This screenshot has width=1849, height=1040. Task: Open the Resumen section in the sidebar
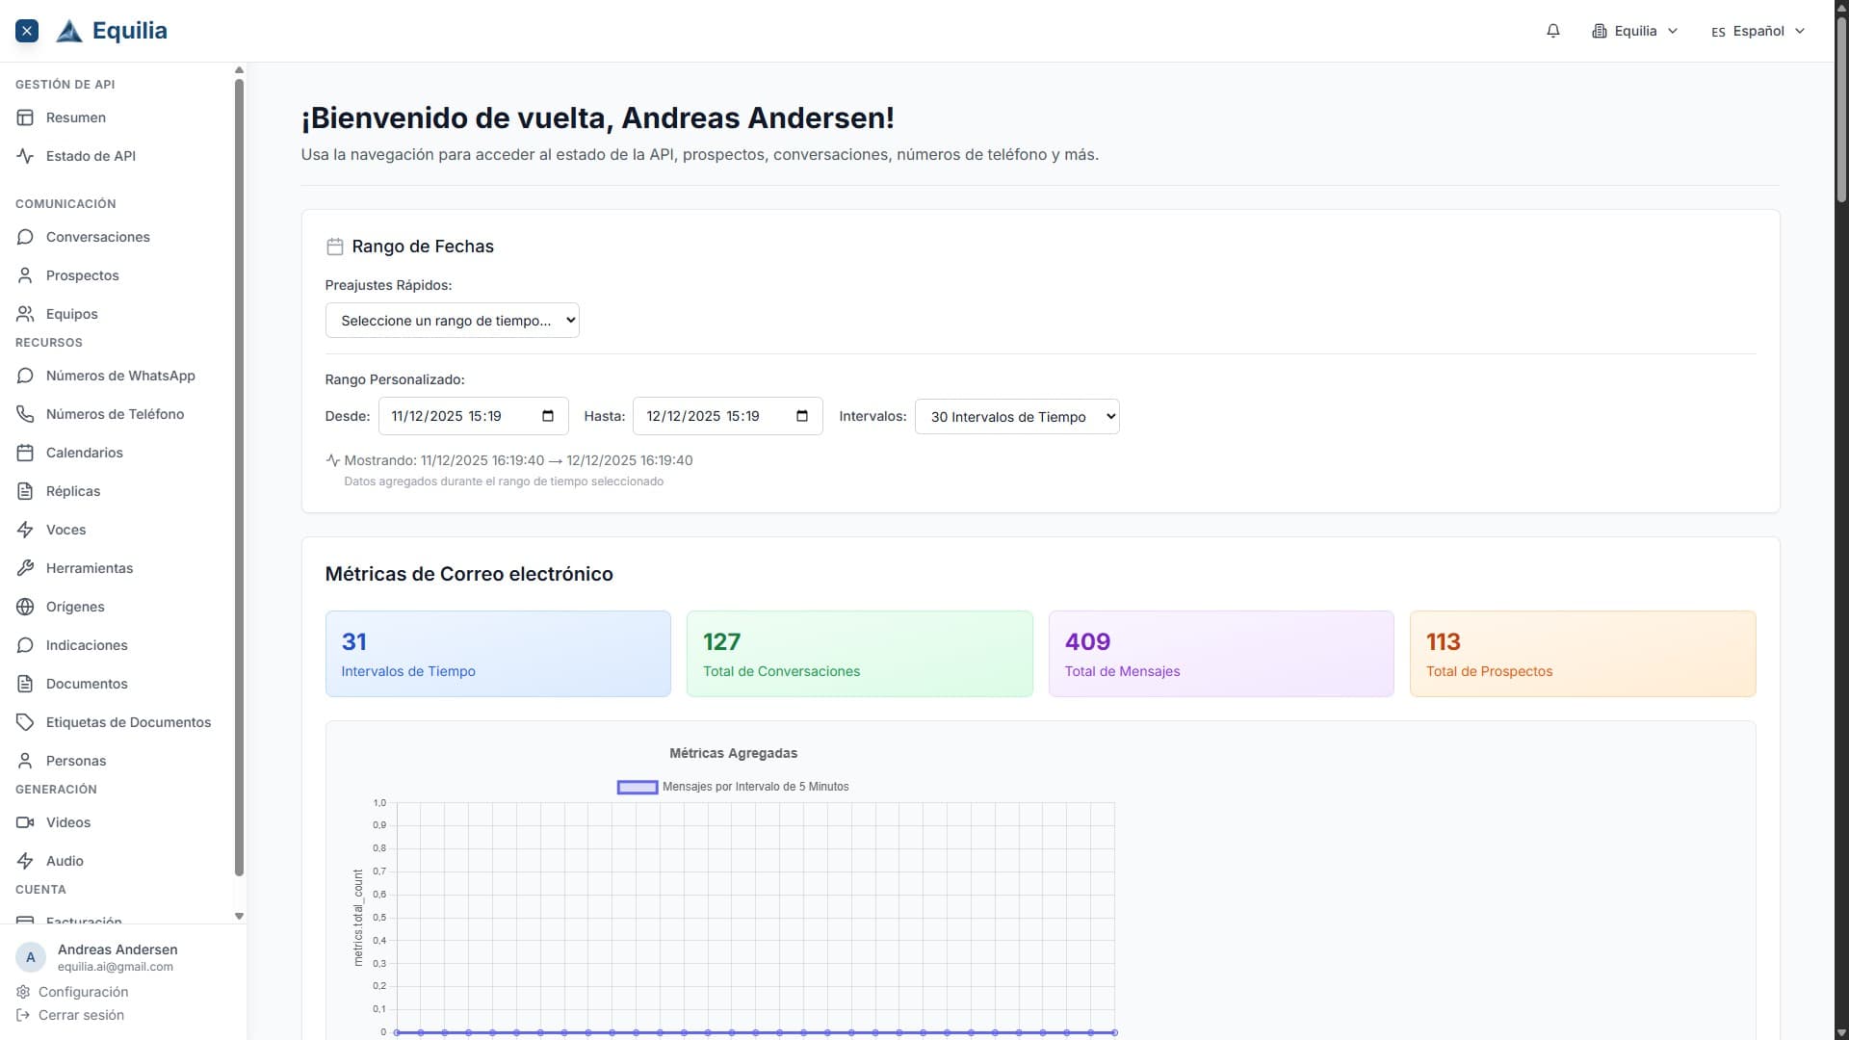click(75, 117)
